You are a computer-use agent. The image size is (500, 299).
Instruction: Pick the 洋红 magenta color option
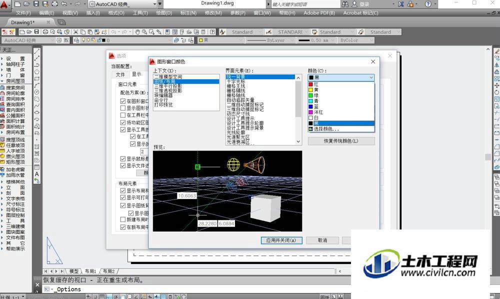(x=341, y=112)
